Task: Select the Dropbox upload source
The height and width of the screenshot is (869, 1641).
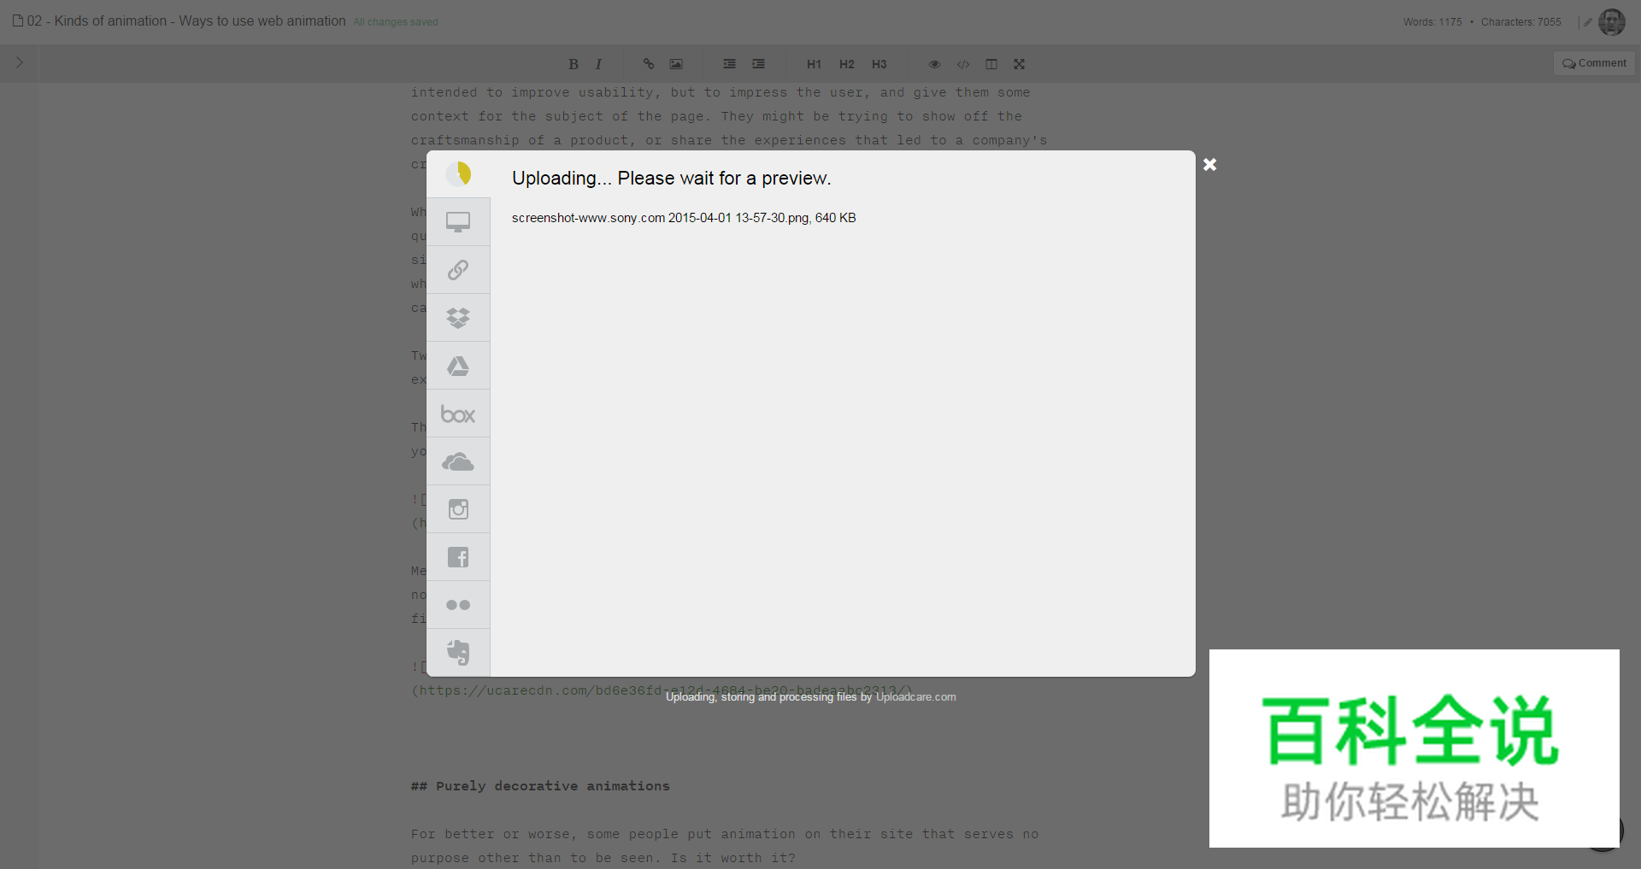Action: coord(458,318)
